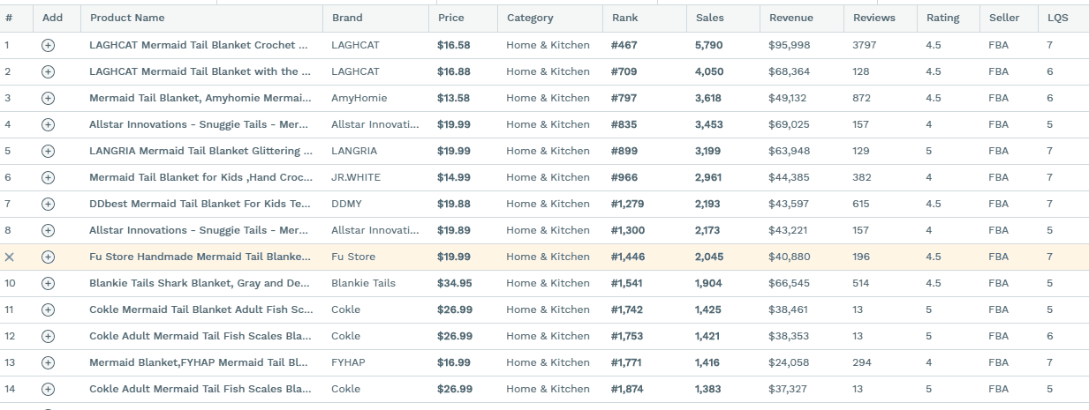The image size is (1089, 410).
Task: Sort by LQS column header
Action: click(x=1057, y=18)
